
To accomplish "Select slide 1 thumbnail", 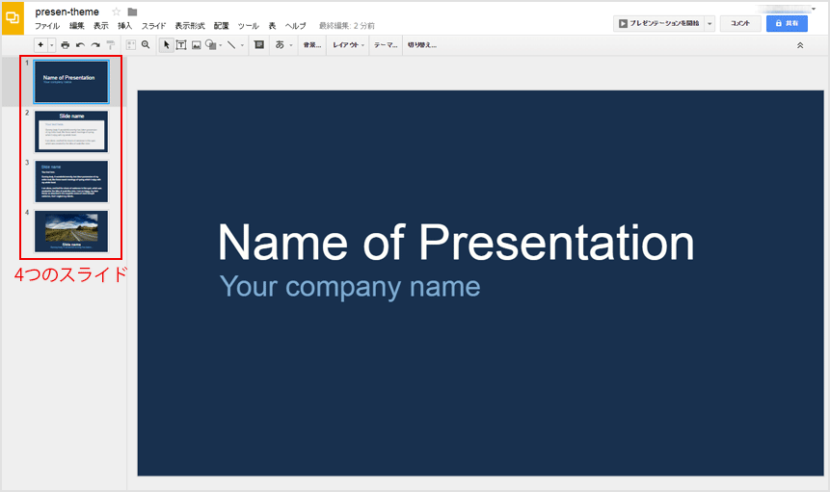I will tap(71, 82).
